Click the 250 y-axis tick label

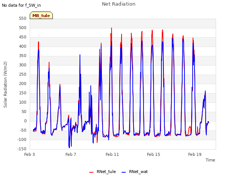(23, 74)
